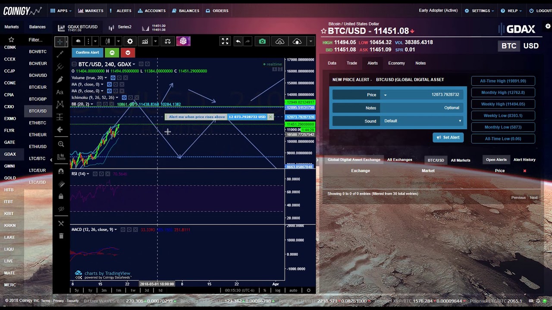Toggle Volume indicator visibility eye
552x310 pixels.
pos(113,78)
